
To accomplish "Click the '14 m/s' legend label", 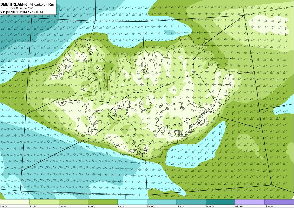I will pyautogui.click(x=210, y=207).
